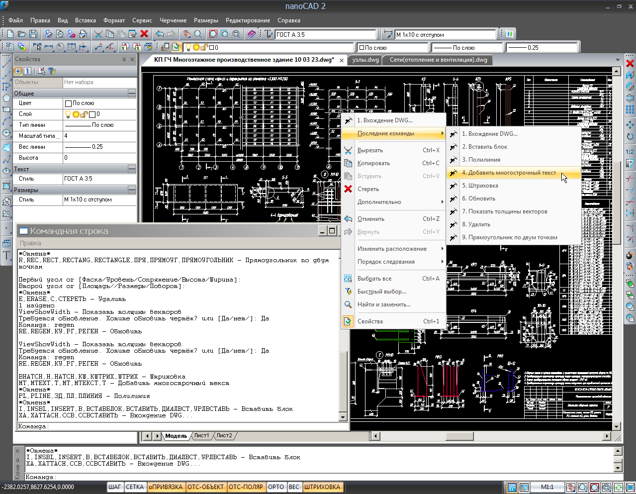Click the Undo arrow in toolbar
The image size is (636, 494).
(x=160, y=34)
